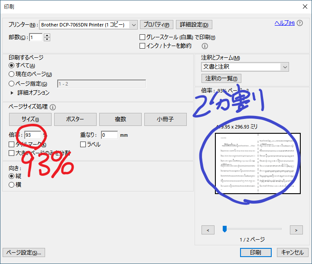
Task: Click the 重なり overlap input field
Action: 109,135
